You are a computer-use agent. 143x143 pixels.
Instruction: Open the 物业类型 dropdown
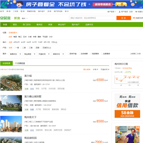pos(30,54)
